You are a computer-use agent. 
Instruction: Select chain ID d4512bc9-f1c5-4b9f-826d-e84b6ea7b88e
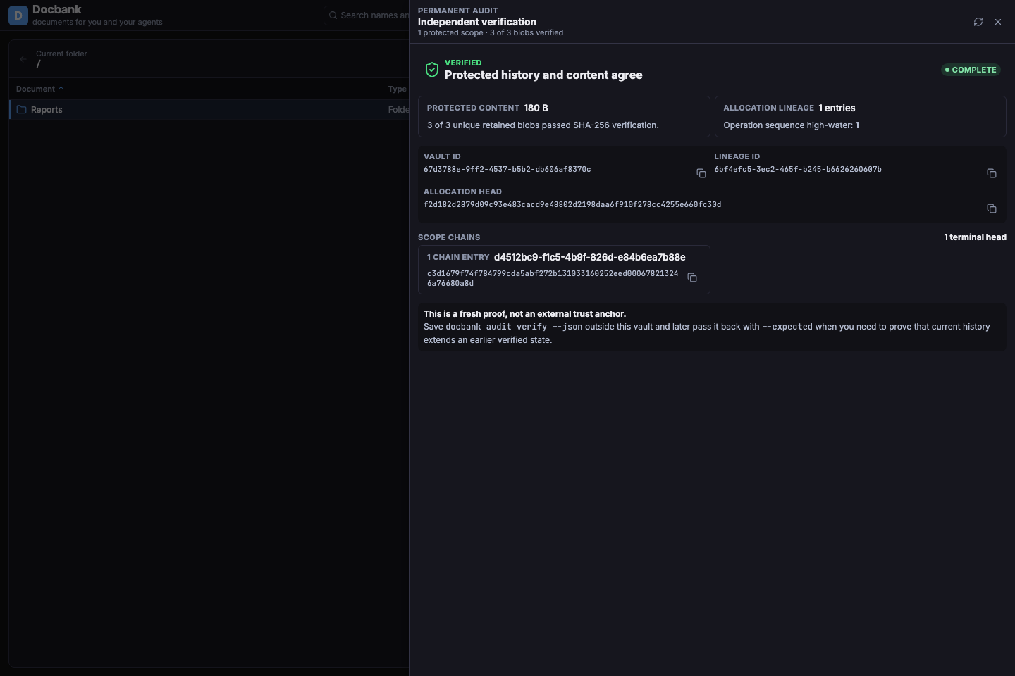590,257
